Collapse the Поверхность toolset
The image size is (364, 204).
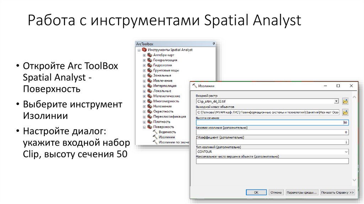pyautogui.click(x=144, y=127)
